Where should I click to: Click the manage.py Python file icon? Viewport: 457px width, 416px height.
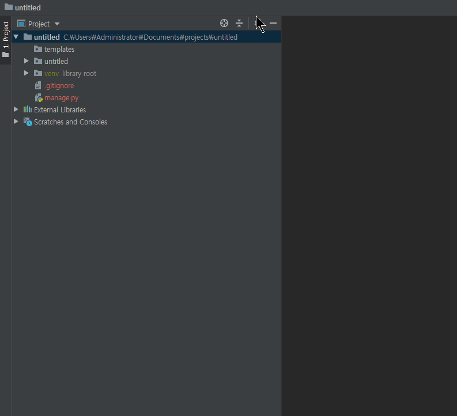tap(39, 97)
